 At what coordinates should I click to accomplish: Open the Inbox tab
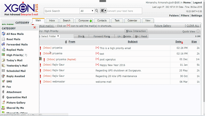(x=52, y=21)
